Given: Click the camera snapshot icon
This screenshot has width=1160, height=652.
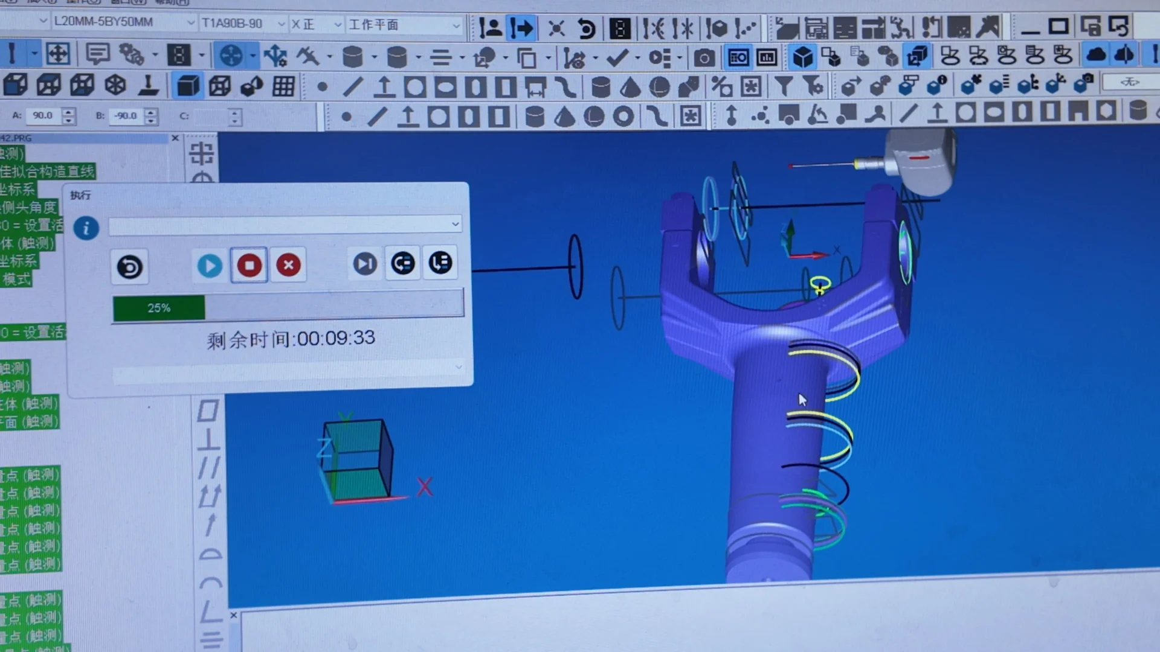Looking at the screenshot, I should pyautogui.click(x=703, y=59).
